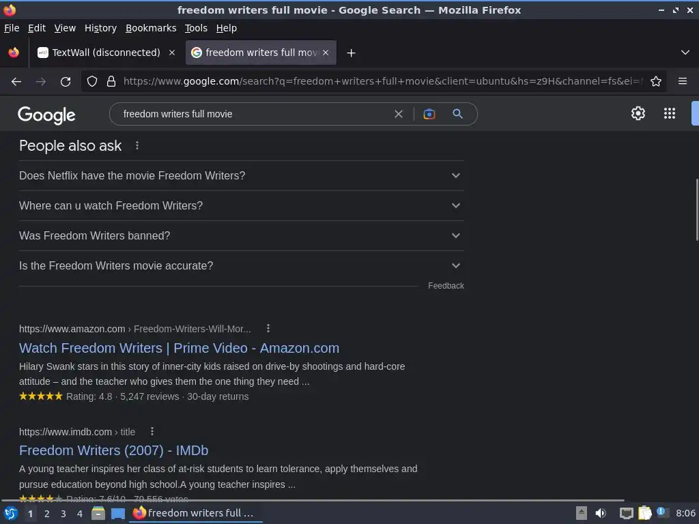Search by image with camera icon

429,114
